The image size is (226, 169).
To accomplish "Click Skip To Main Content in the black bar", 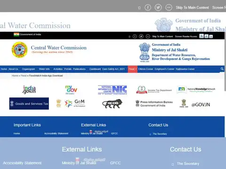I will tap(162, 37).
